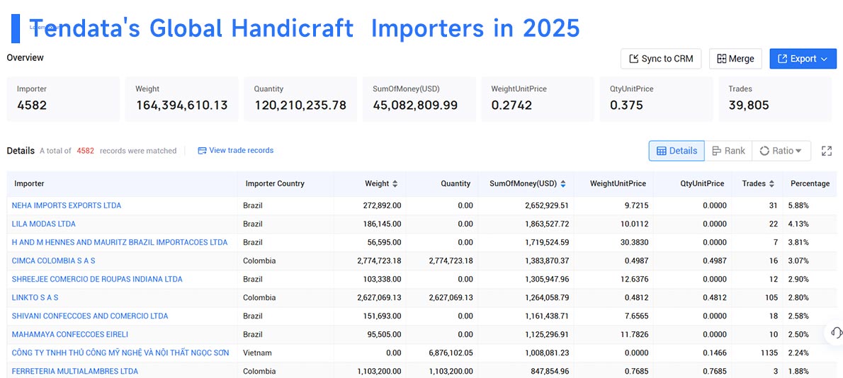Click the 1.88% percentage cell
Viewport: 843px width, 378px height.
798,371
